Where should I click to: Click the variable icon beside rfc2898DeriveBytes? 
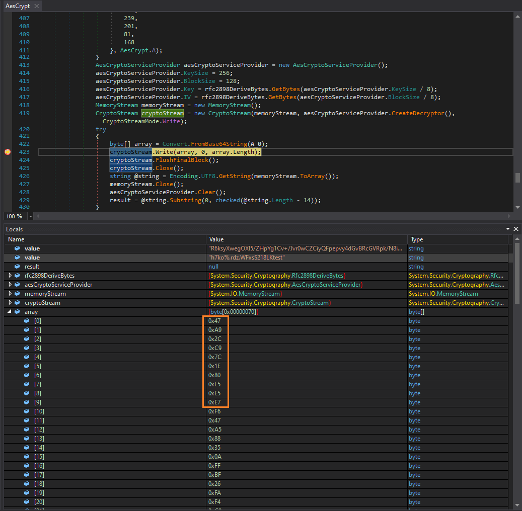click(x=17, y=276)
